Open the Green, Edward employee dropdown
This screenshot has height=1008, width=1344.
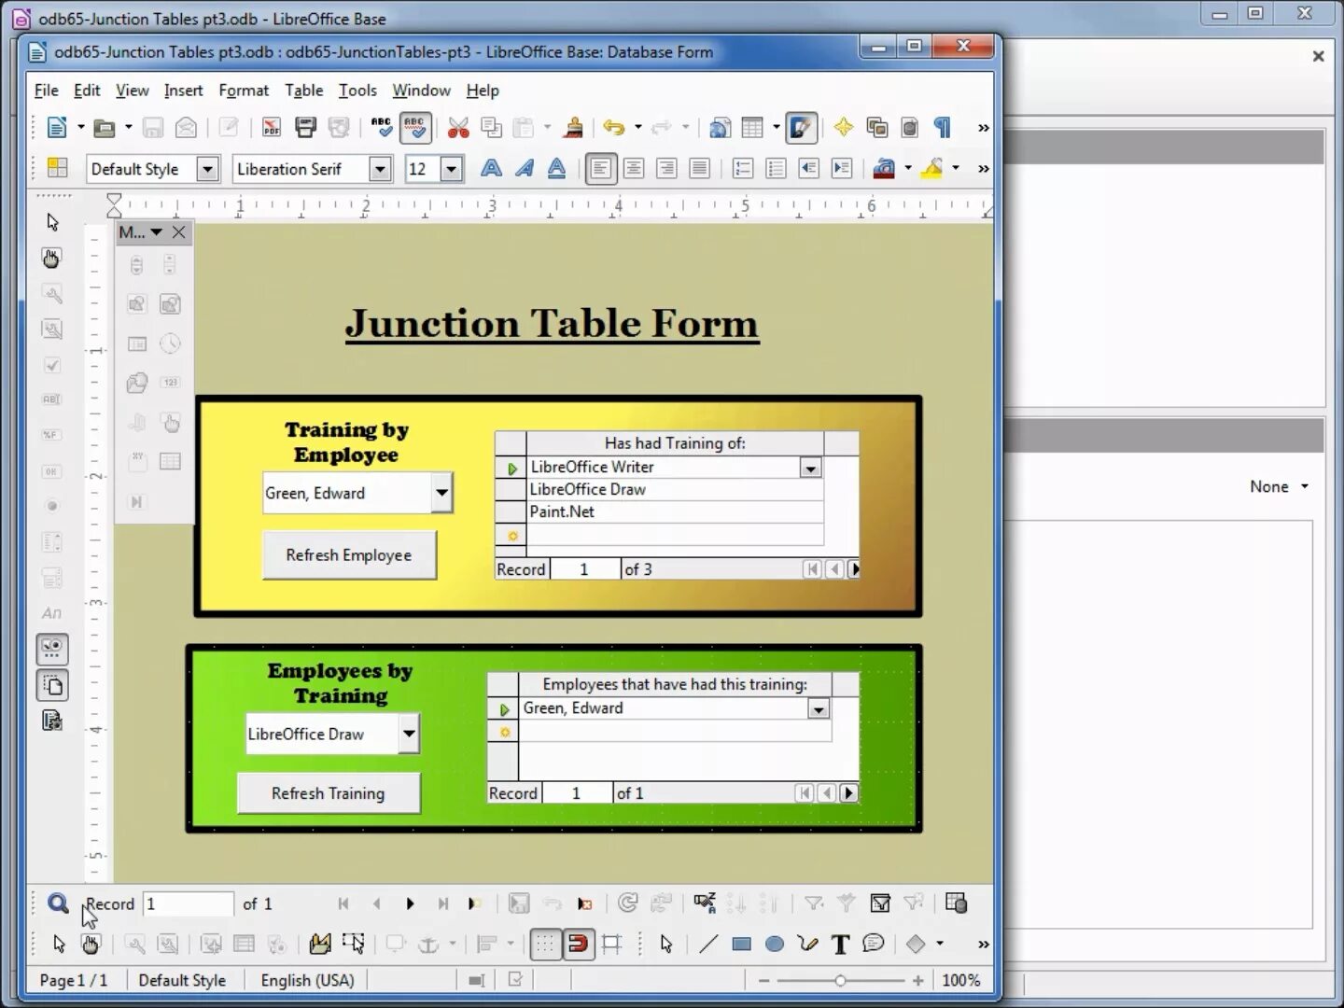[441, 493]
